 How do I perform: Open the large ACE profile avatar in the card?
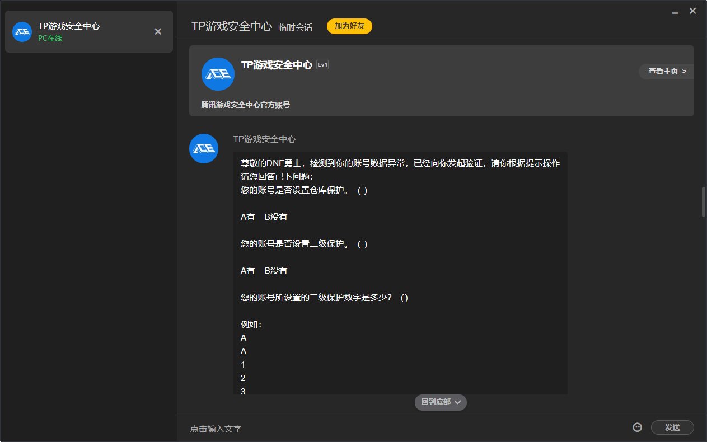218,74
